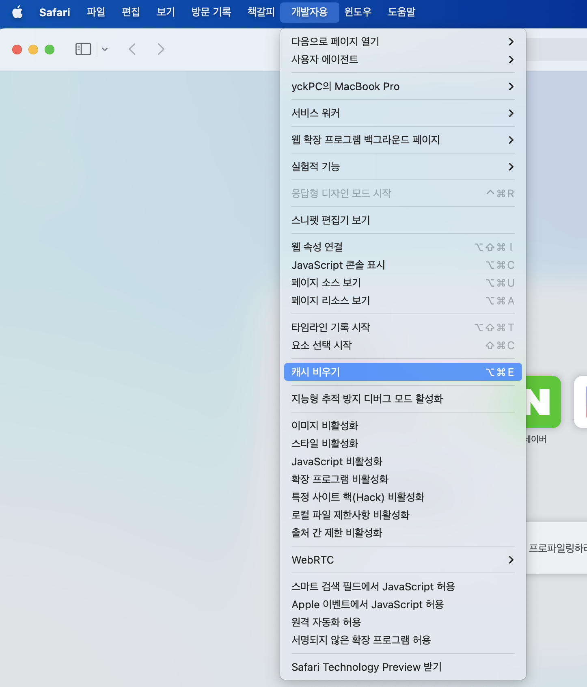Open the 윈도우 menu
The height and width of the screenshot is (687, 587).
point(358,12)
